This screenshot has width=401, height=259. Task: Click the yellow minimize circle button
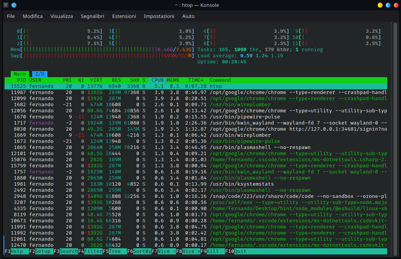[380, 5]
